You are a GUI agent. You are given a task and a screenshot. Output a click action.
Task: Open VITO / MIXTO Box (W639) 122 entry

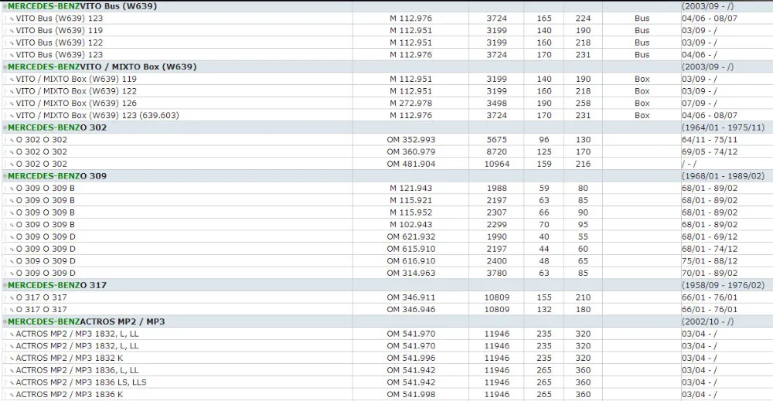[76, 91]
